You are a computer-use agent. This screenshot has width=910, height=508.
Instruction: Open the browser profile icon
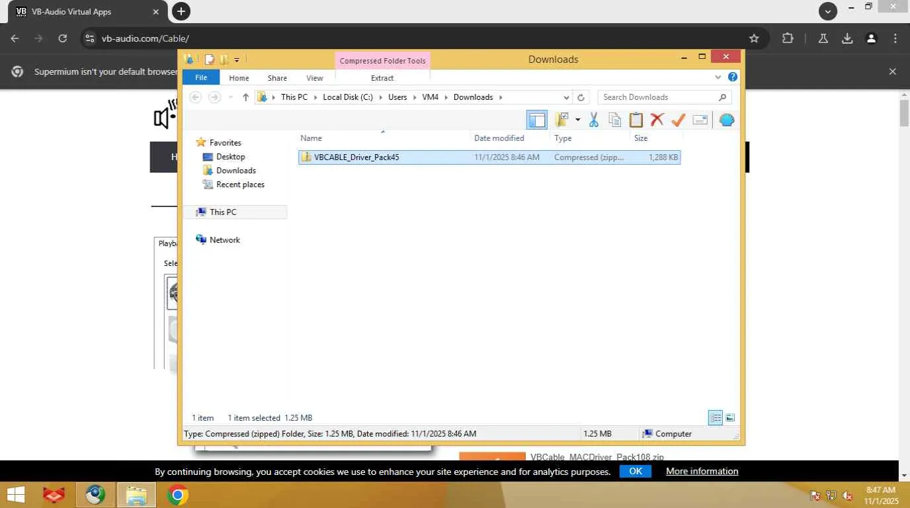point(872,38)
